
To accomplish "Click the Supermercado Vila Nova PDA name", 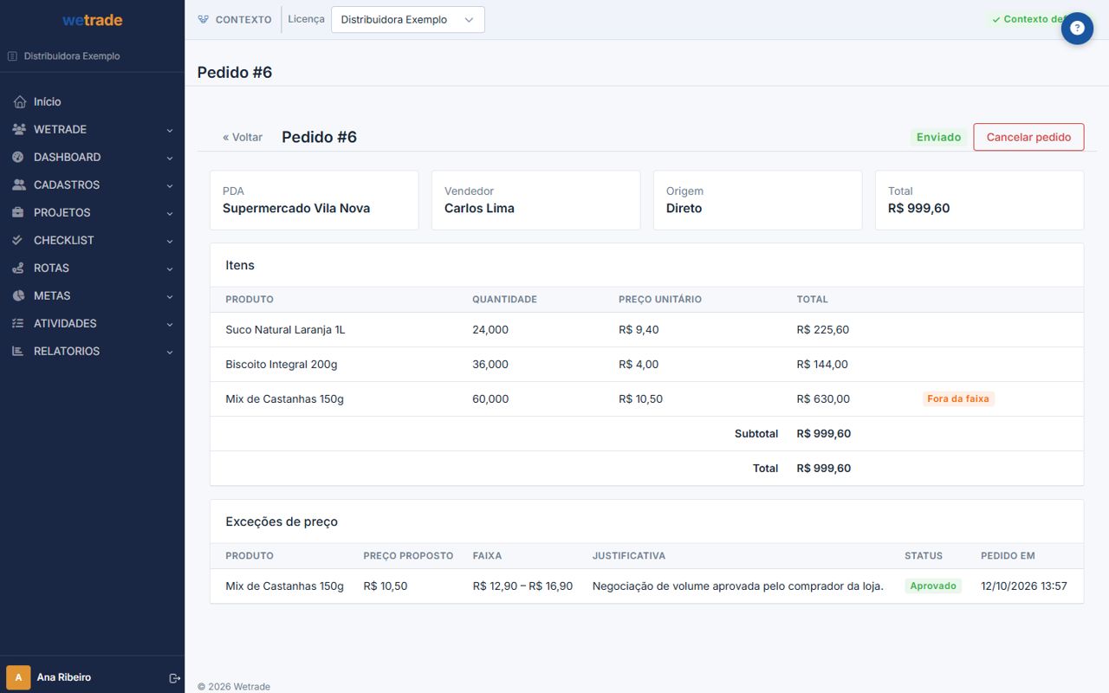I will click(x=296, y=209).
